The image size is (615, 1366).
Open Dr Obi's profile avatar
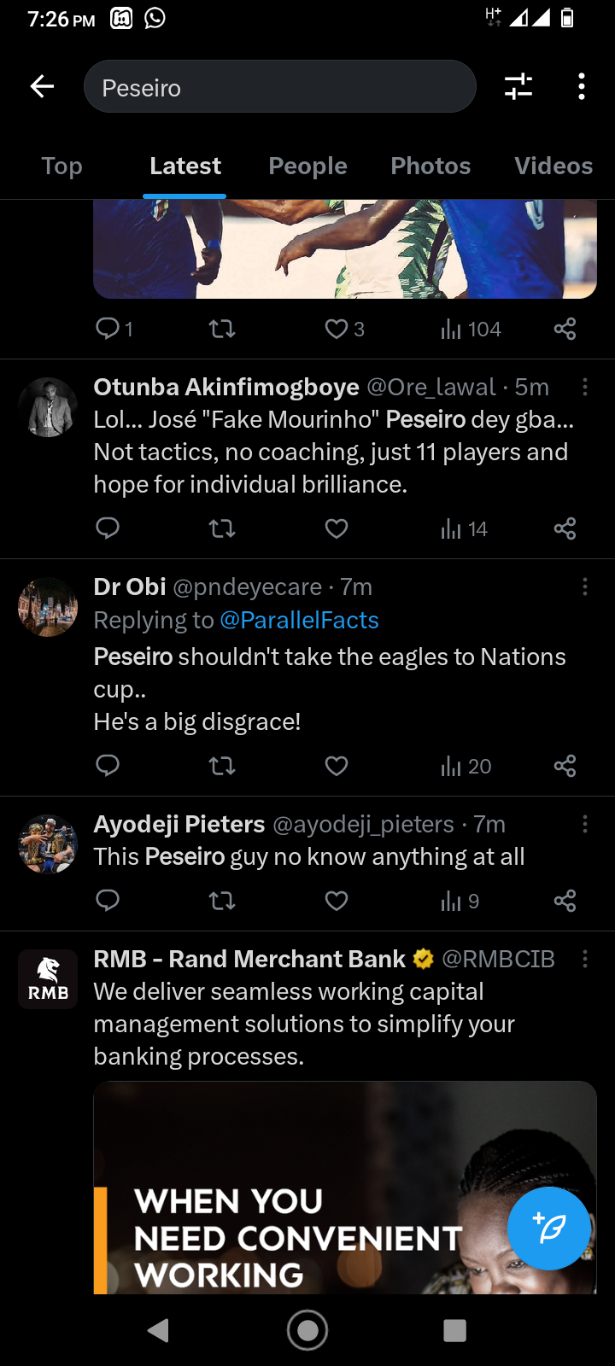coord(48,607)
